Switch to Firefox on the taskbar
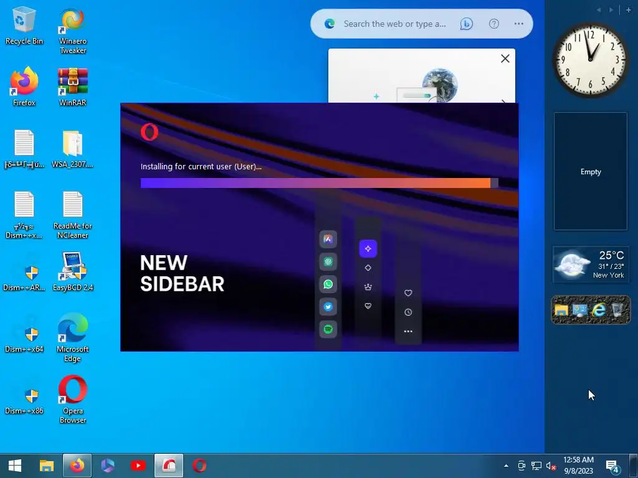The height and width of the screenshot is (478, 638). (x=77, y=466)
